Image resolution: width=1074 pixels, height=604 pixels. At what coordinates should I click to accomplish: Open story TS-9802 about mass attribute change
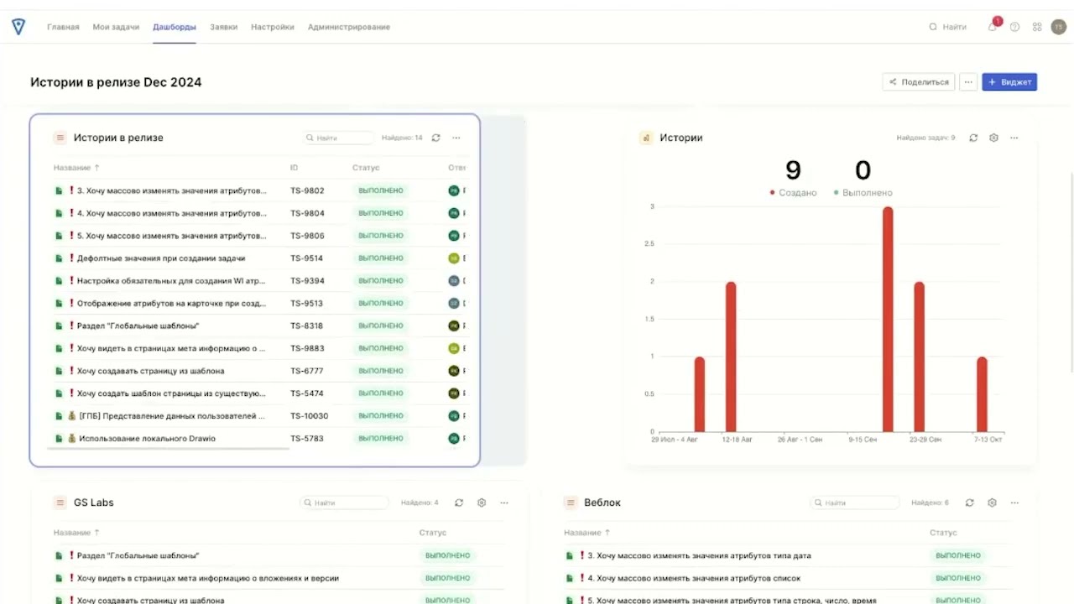(x=172, y=190)
